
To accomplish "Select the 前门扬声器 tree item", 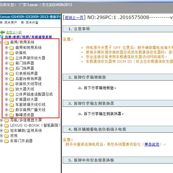I will (25, 63).
